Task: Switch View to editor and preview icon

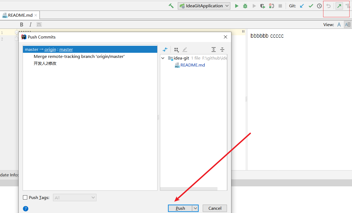Action: tap(348, 25)
